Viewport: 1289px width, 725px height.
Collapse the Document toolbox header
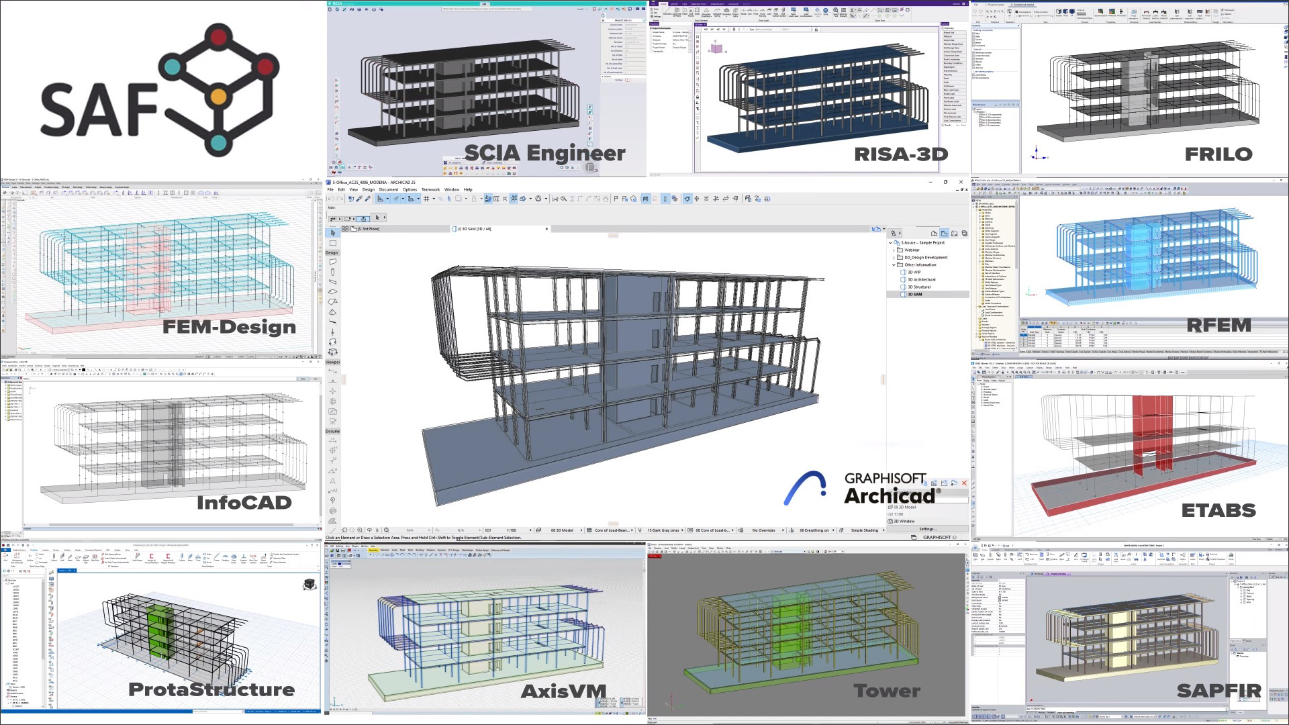[x=332, y=431]
